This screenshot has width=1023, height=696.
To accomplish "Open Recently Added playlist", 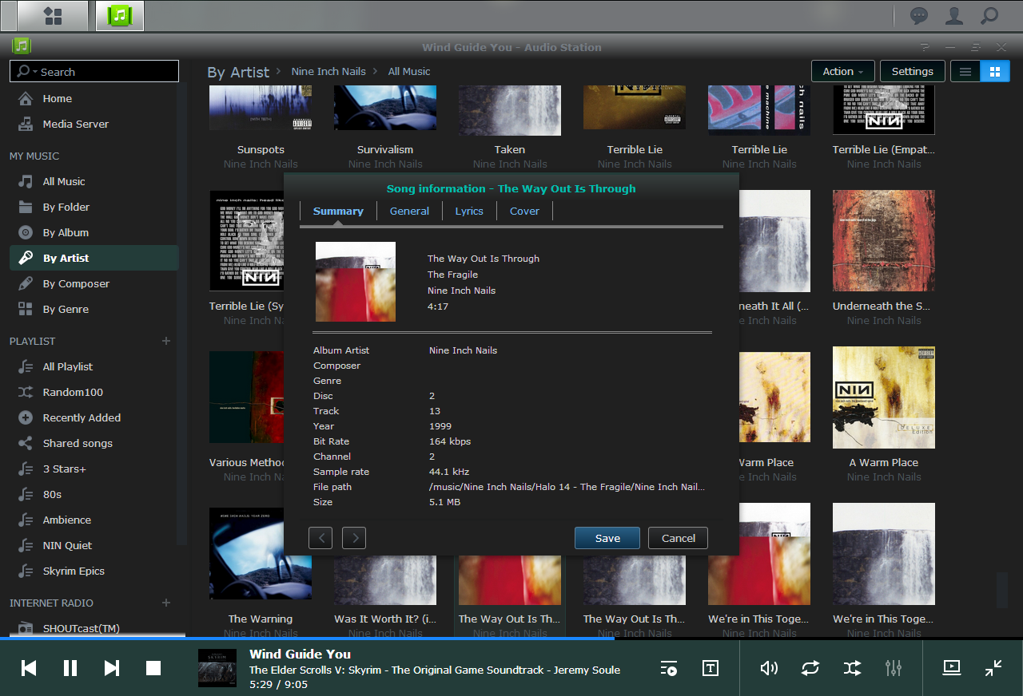I will (94, 417).
